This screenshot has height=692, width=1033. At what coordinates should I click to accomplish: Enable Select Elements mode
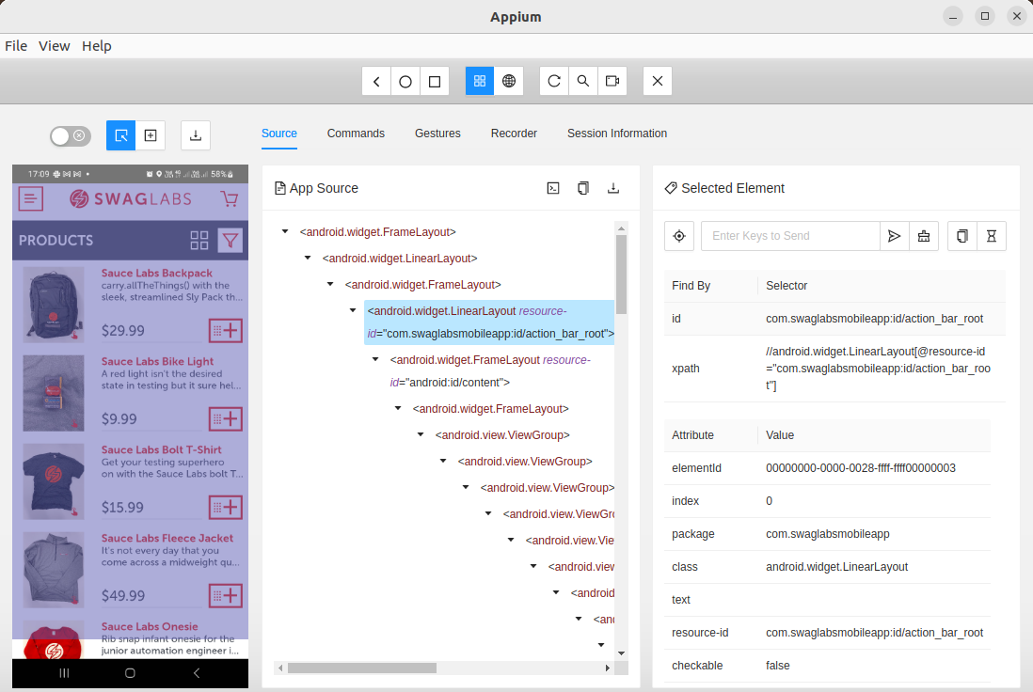pos(121,135)
